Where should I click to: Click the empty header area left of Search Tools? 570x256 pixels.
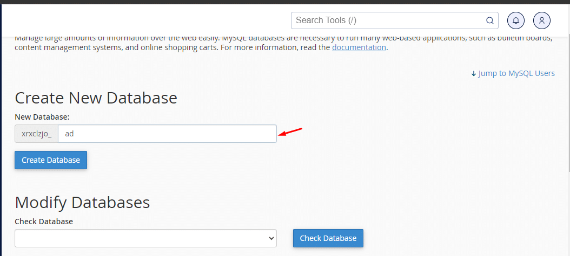146,20
